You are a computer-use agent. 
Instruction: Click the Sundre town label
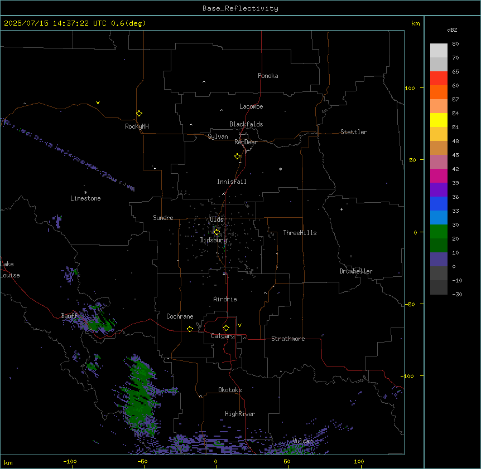pos(163,218)
